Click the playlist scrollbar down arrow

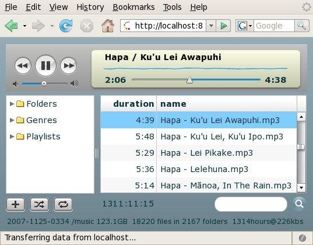click(x=301, y=188)
